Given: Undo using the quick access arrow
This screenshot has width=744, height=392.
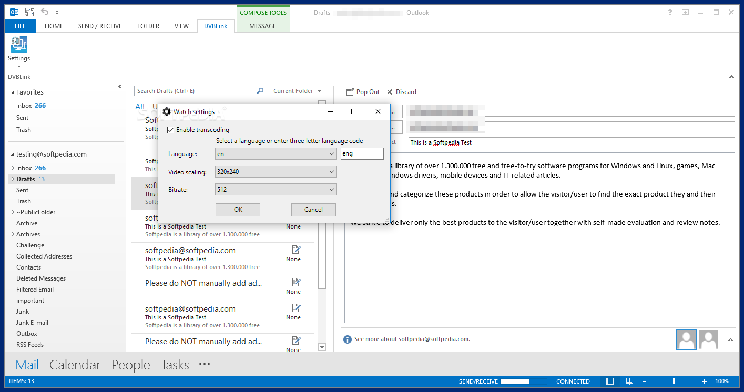Looking at the screenshot, I should (45, 12).
